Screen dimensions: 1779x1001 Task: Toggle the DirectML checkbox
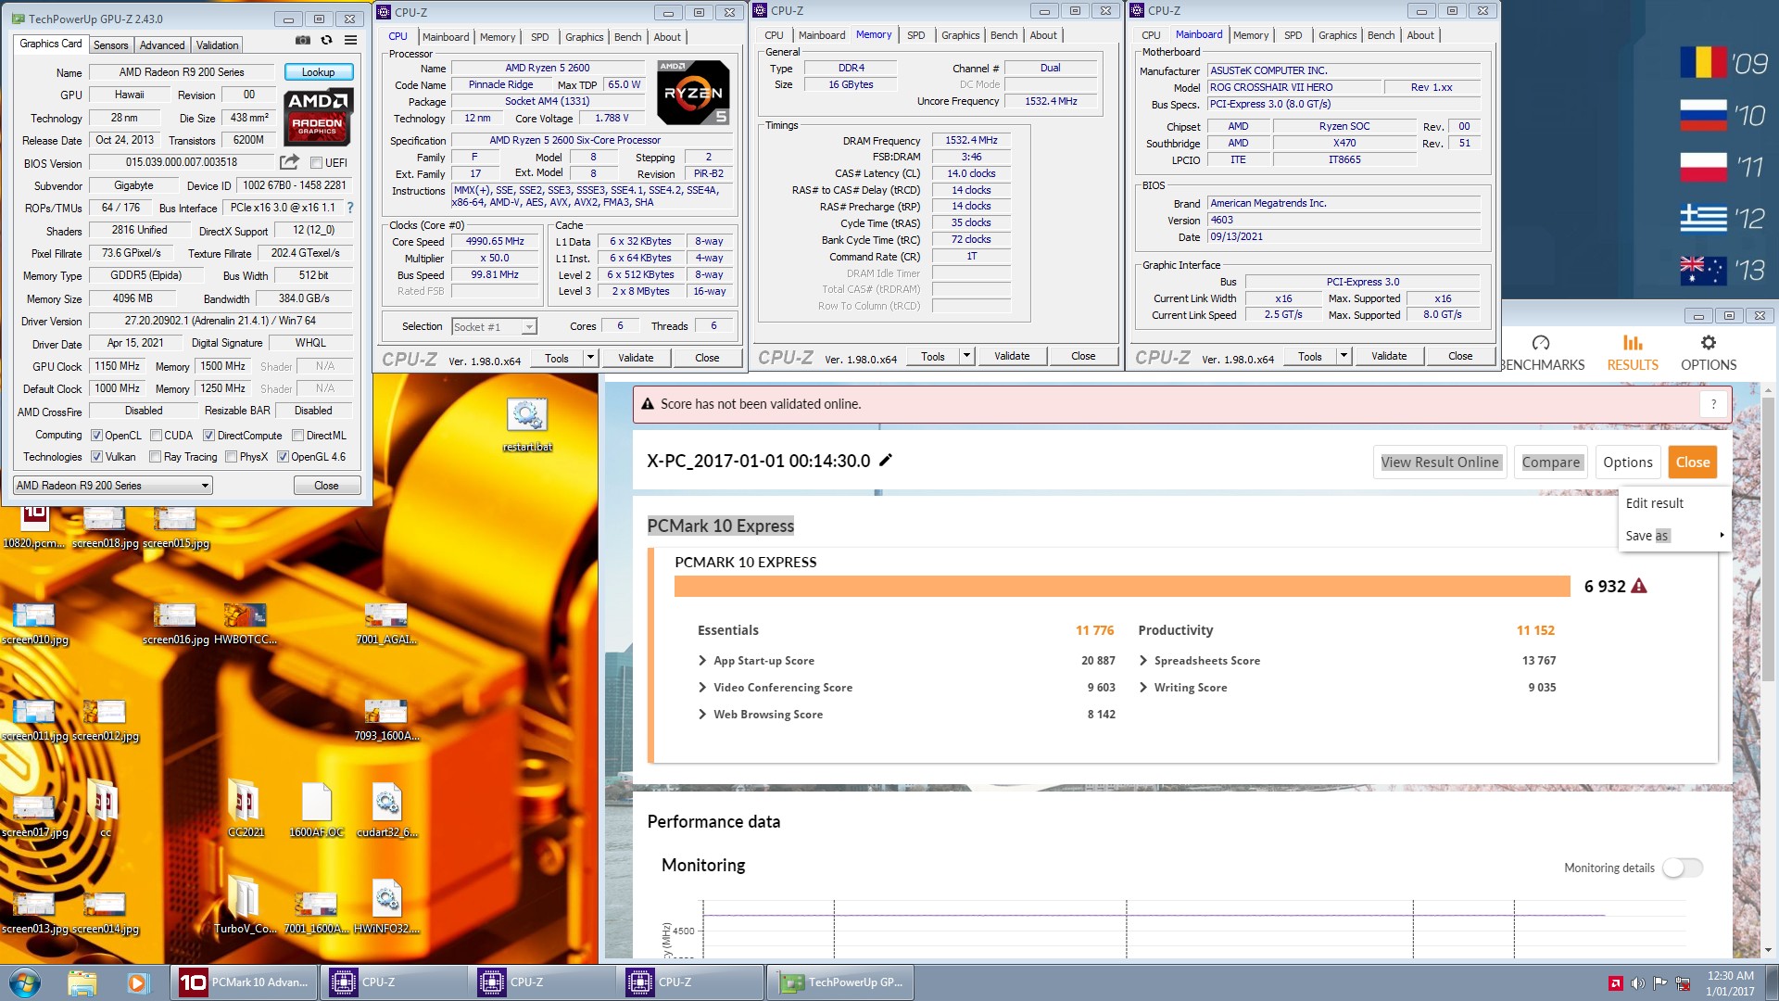(x=297, y=436)
